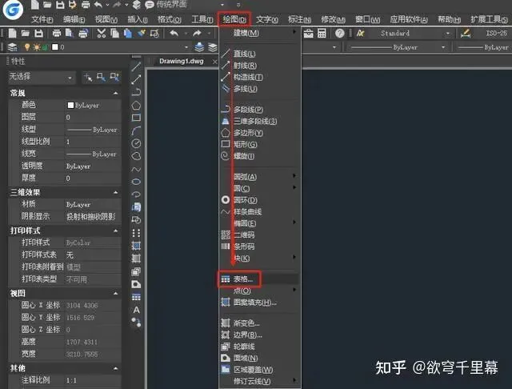Image resolution: width=512 pixels, height=389 pixels.
Task: Select the Multiline Text A tool in the draw toolbar
Action: click(136, 310)
